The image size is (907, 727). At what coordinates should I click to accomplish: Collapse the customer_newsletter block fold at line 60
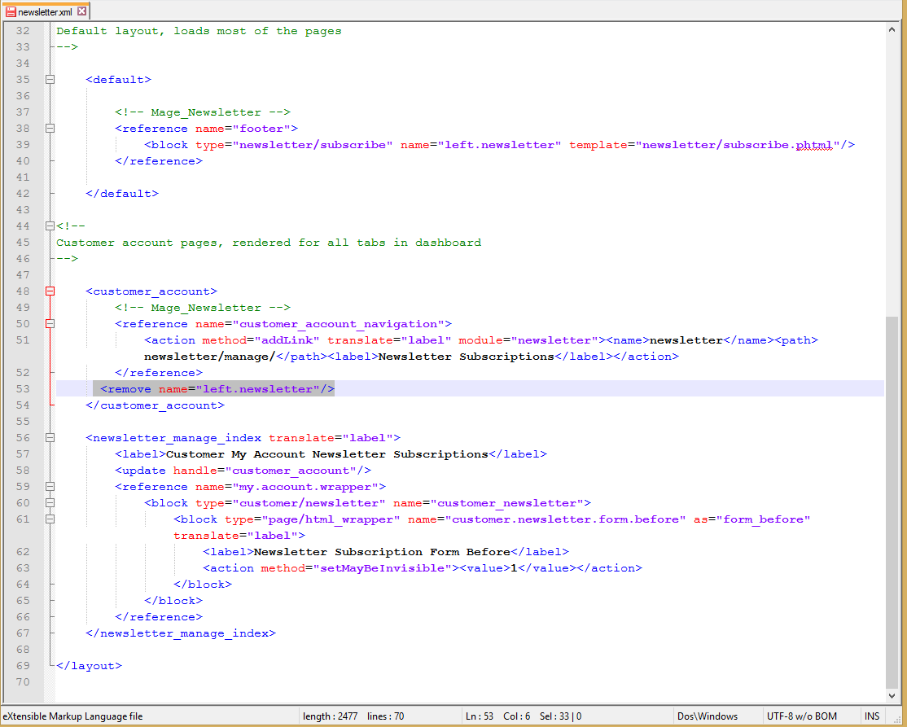50,502
